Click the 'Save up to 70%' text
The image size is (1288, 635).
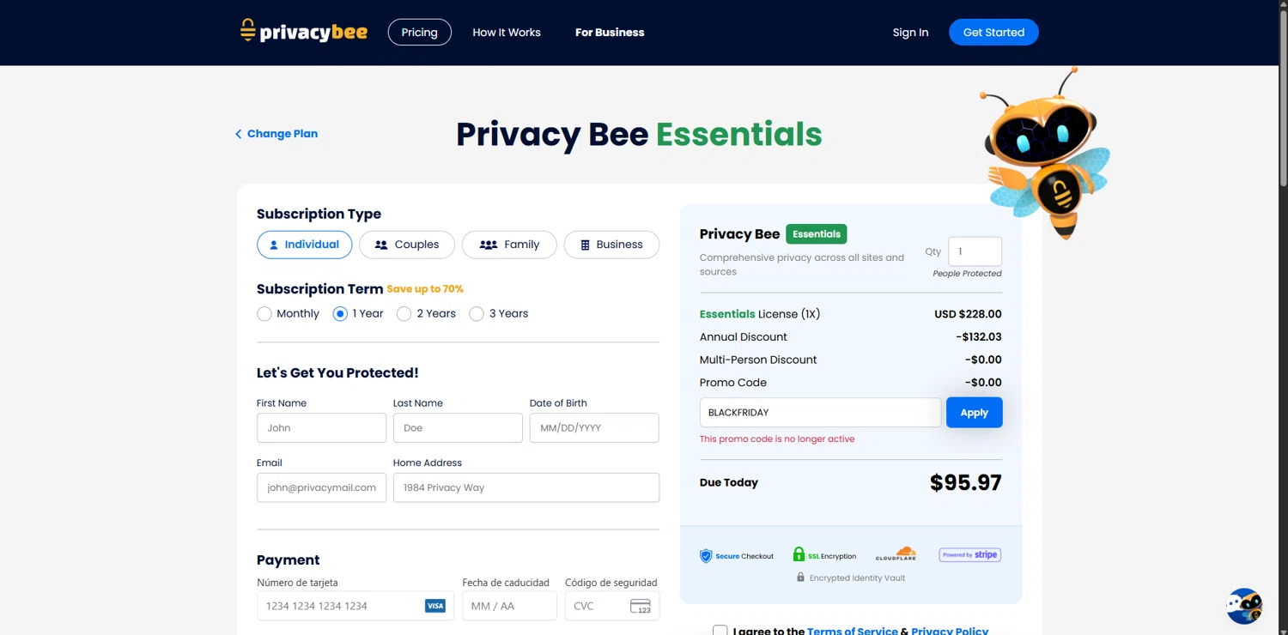coord(425,289)
